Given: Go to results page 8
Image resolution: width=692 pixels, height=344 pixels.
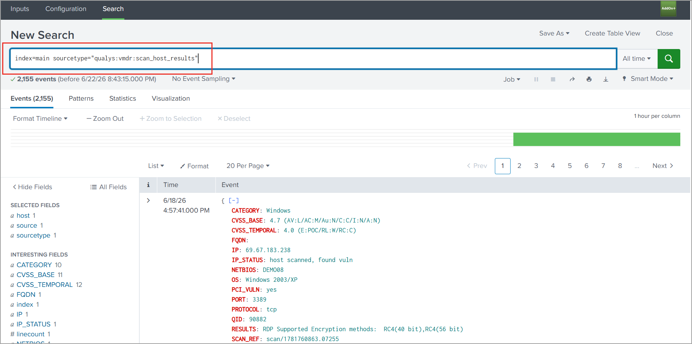Looking at the screenshot, I should 620,166.
